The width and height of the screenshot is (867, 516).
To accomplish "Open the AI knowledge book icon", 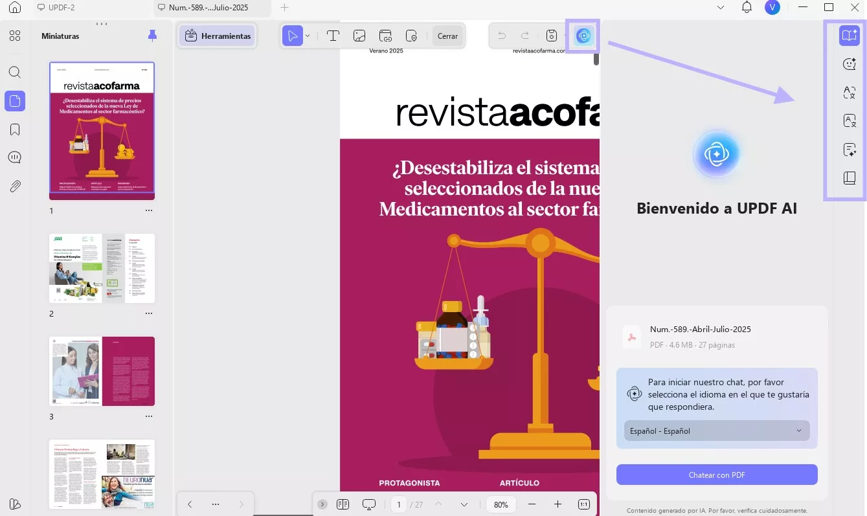I will coord(850,178).
